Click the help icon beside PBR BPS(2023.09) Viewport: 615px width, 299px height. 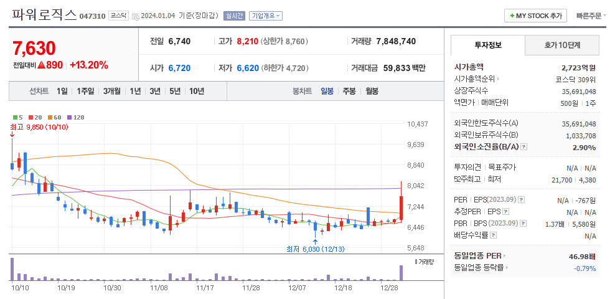pos(523,223)
